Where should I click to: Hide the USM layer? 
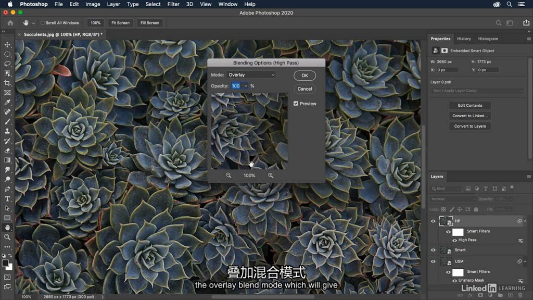click(x=433, y=261)
